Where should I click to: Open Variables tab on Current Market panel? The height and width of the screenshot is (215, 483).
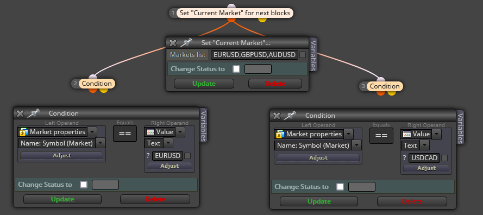coord(312,55)
